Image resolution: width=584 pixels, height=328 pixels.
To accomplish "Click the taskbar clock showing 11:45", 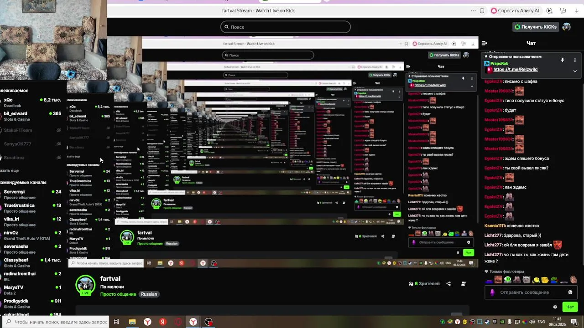I will click(x=557, y=322).
